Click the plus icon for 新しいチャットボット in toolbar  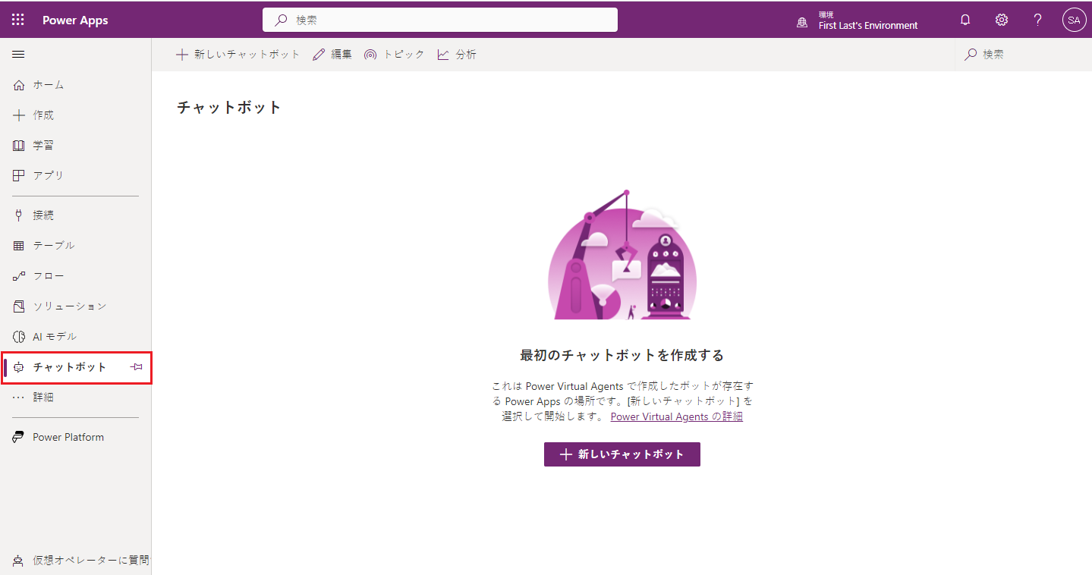coord(182,55)
